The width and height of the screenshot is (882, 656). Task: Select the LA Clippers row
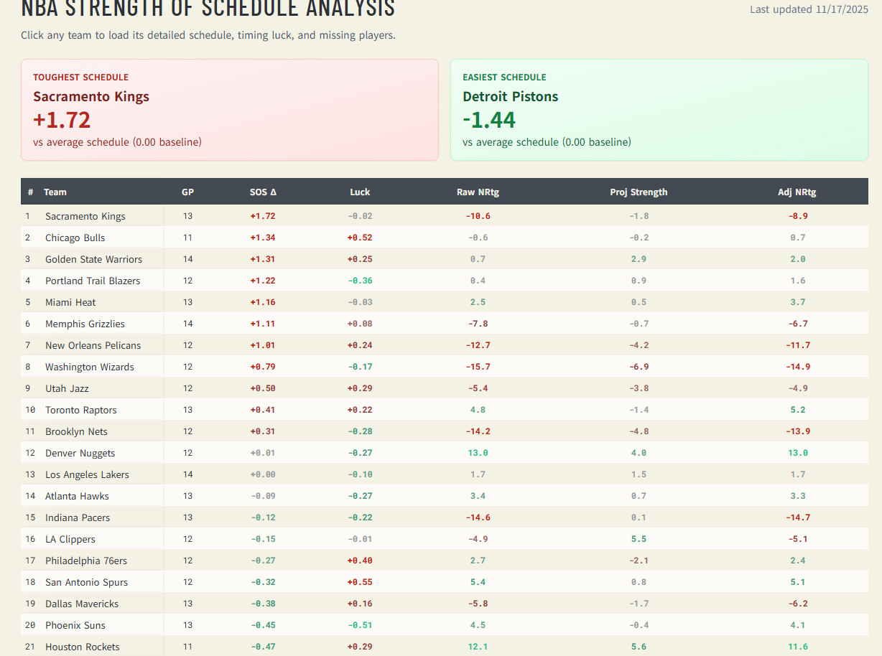[x=445, y=539]
